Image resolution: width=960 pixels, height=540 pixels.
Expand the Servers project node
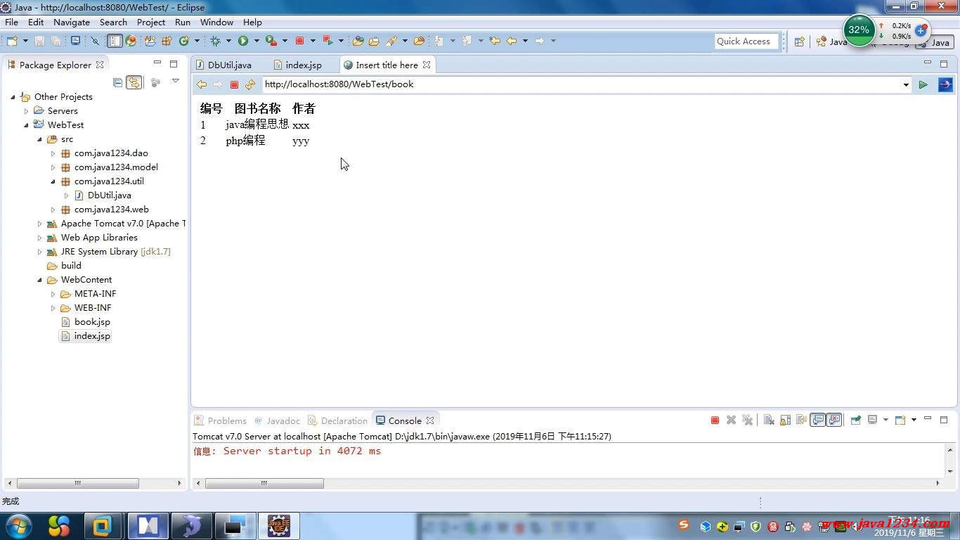click(x=26, y=111)
